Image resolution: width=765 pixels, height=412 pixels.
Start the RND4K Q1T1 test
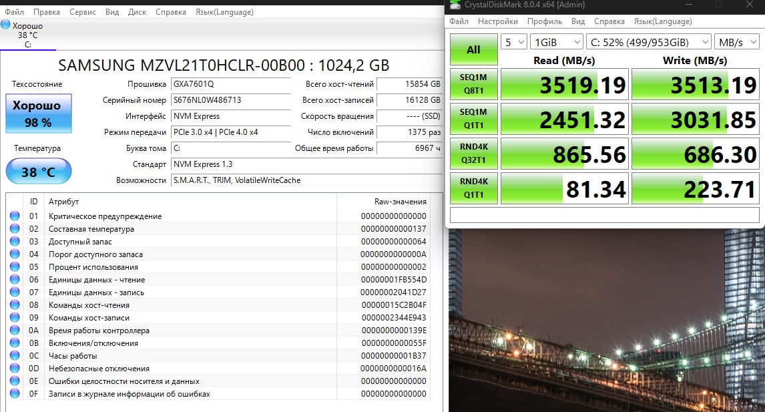pyautogui.click(x=474, y=188)
